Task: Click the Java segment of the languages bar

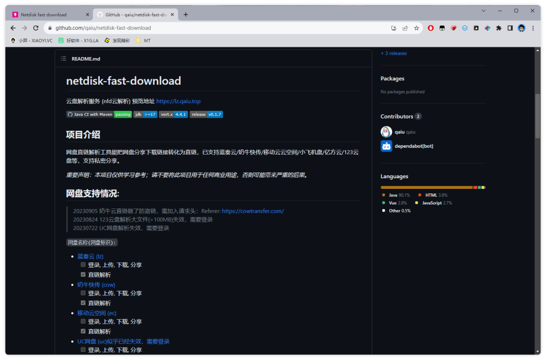Action: coord(426,187)
